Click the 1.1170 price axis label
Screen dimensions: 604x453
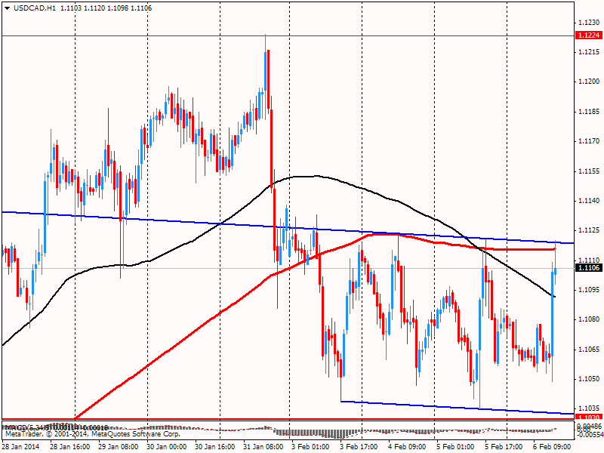(589, 141)
